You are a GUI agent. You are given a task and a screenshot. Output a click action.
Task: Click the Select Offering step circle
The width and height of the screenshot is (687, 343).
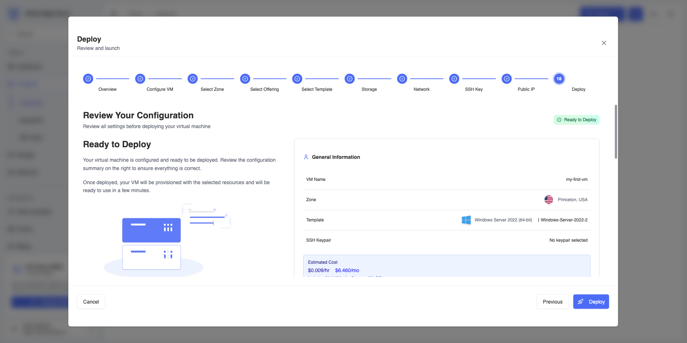(x=245, y=79)
